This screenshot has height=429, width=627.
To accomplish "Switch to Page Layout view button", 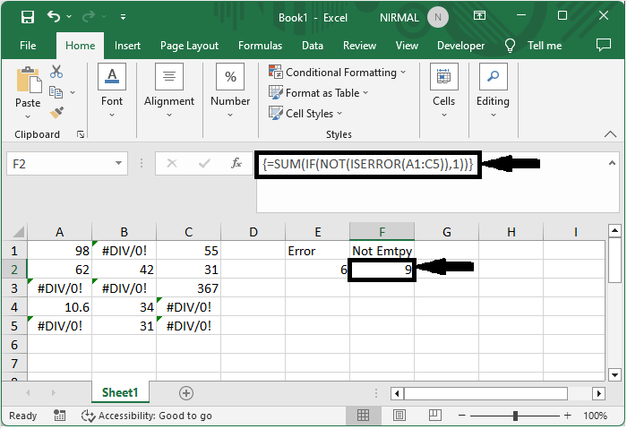I will pyautogui.click(x=400, y=416).
